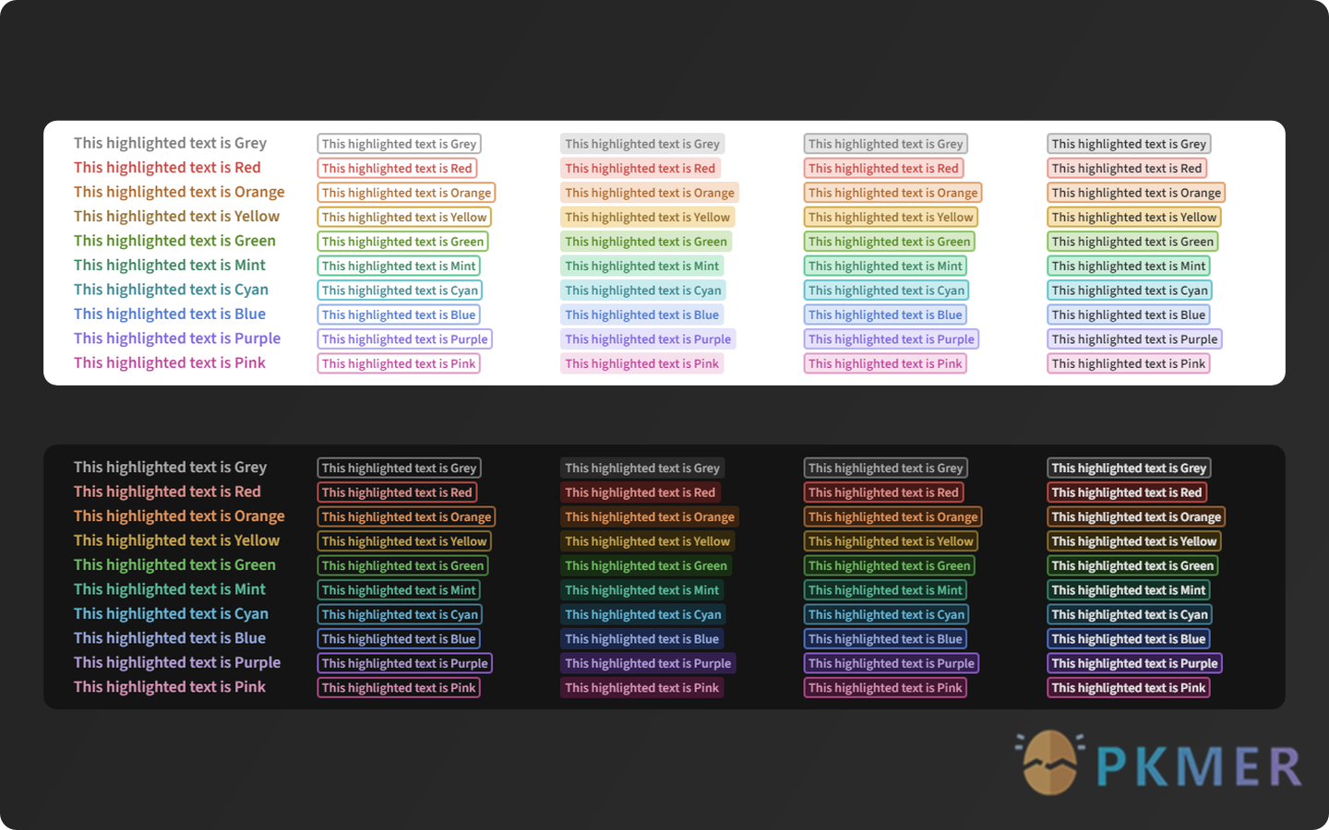The height and width of the screenshot is (830, 1329).
Task: Select outlined Red highlight in dark panel
Action: click(x=397, y=492)
